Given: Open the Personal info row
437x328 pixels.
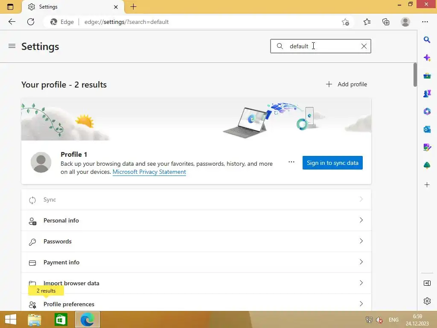Looking at the screenshot, I should pyautogui.click(x=196, y=220).
